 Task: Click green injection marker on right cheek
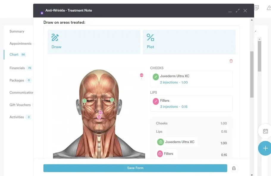(112, 100)
